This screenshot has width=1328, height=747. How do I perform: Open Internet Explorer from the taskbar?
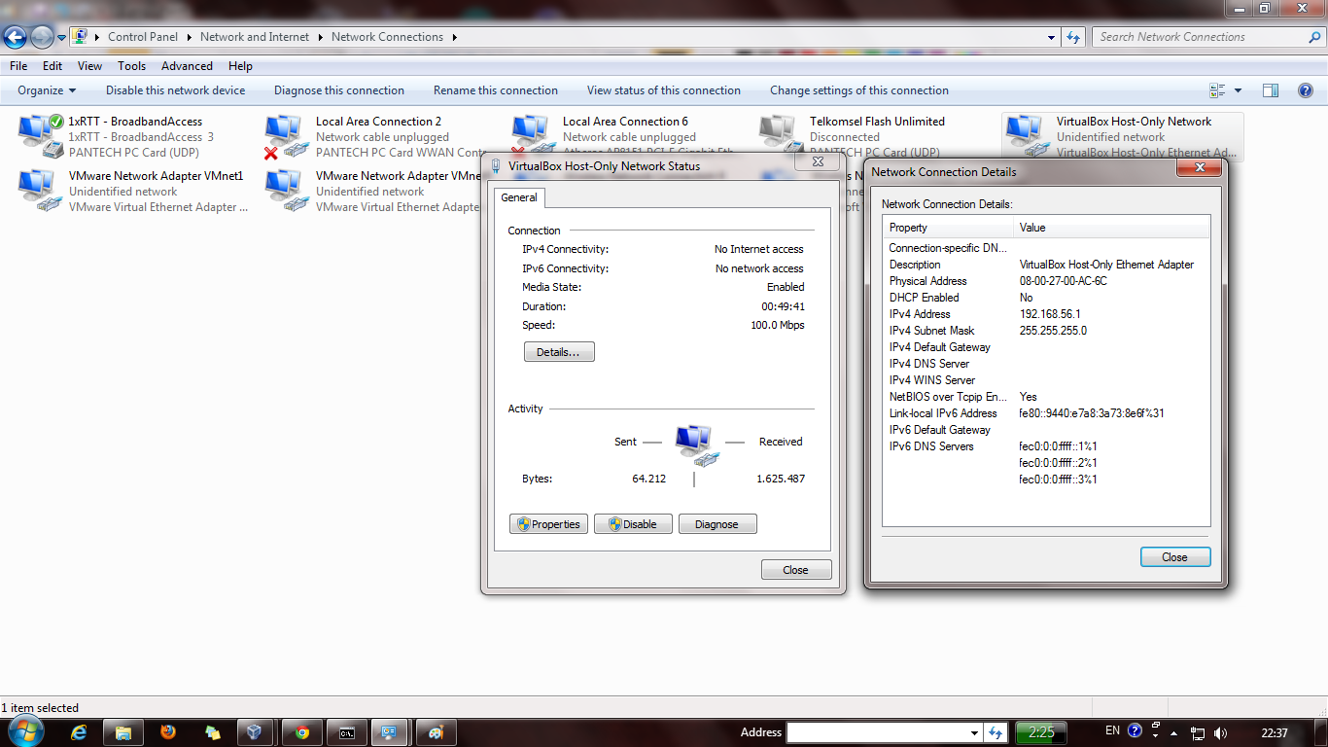click(81, 732)
